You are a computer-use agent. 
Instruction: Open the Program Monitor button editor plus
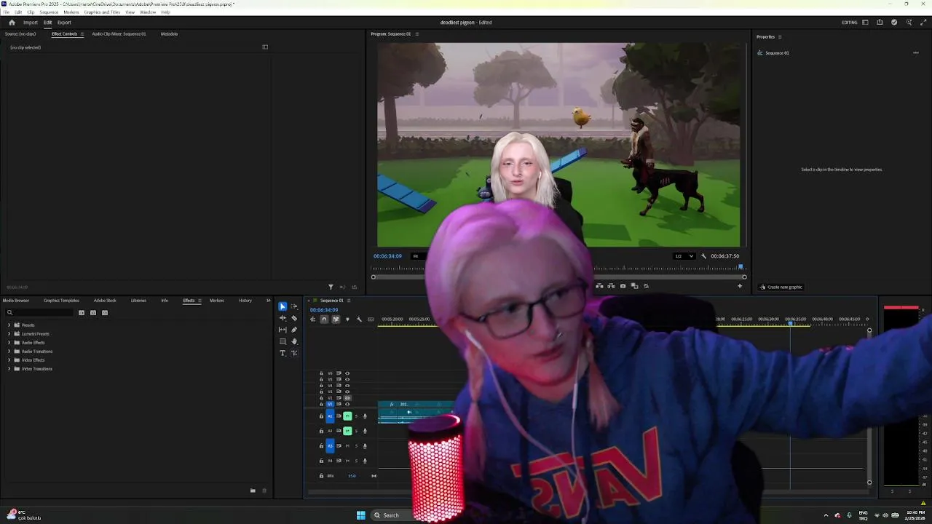[740, 286]
